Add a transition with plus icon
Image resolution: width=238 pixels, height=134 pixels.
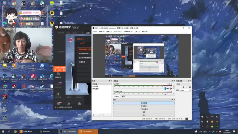pyautogui.click(x=183, y=87)
